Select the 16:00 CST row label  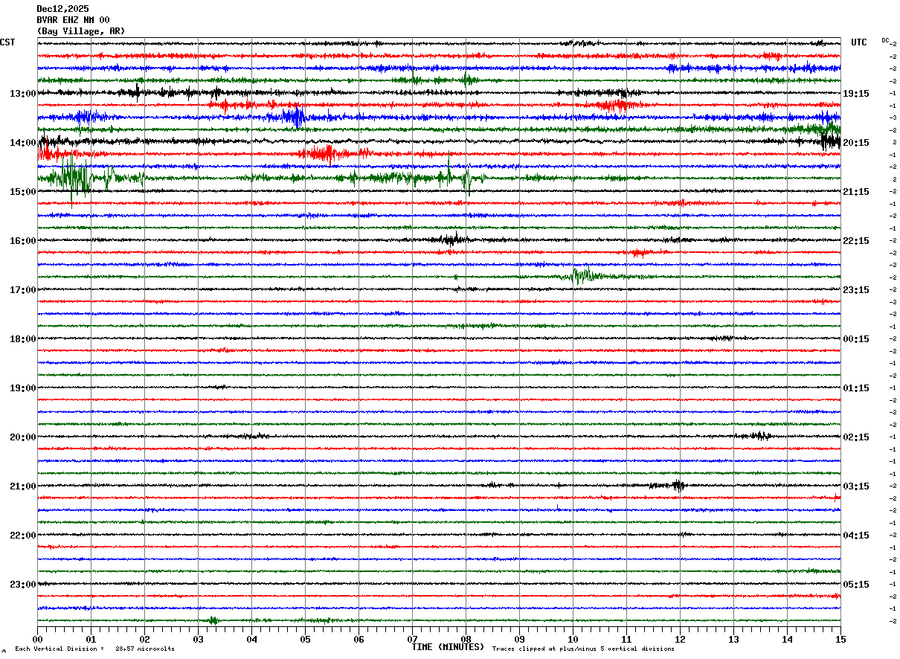click(23, 241)
